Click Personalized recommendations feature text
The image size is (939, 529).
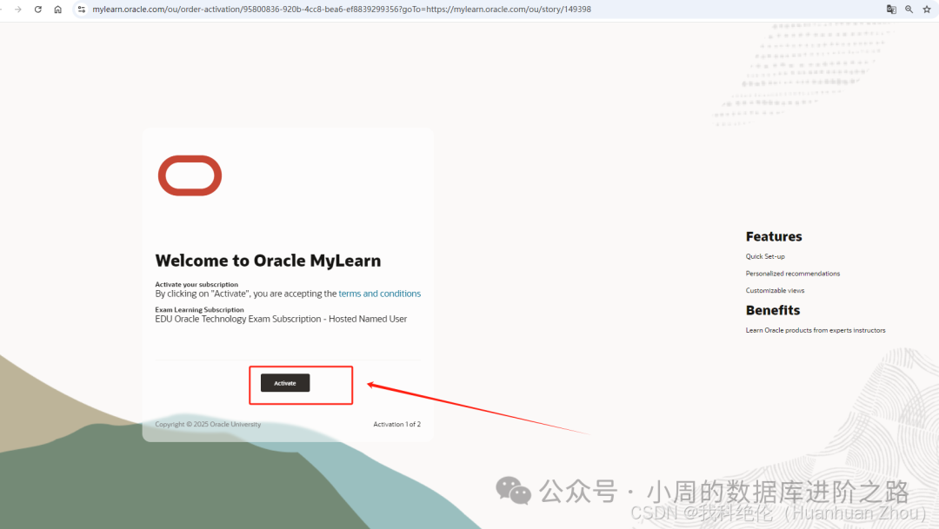click(x=793, y=274)
